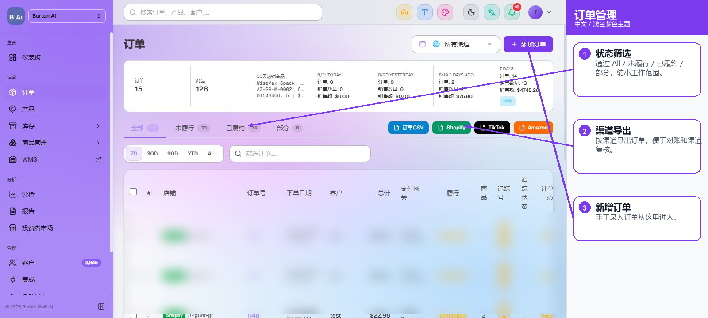Click the 客户 people icon

click(13, 263)
